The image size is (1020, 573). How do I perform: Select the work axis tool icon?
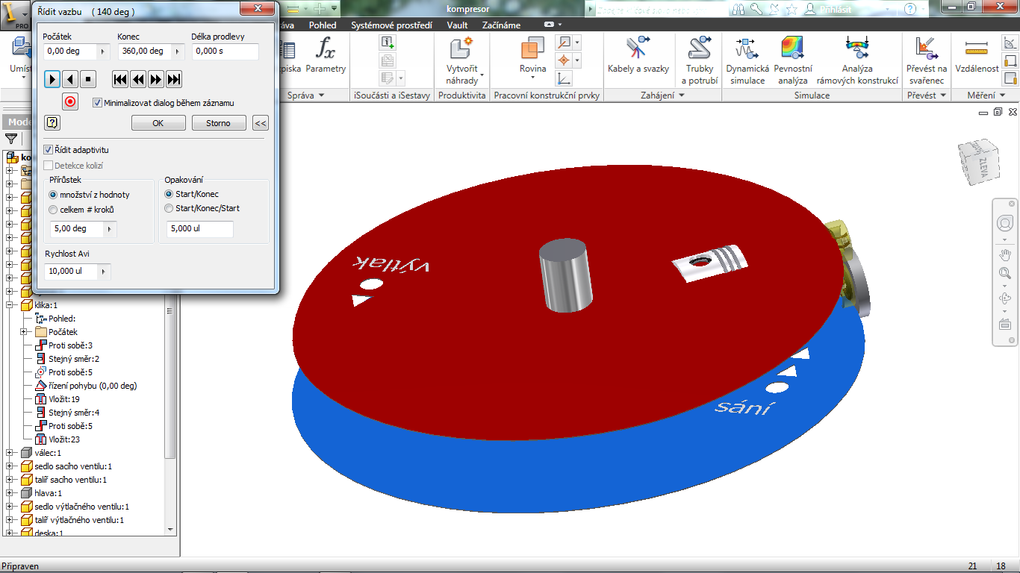tap(565, 43)
